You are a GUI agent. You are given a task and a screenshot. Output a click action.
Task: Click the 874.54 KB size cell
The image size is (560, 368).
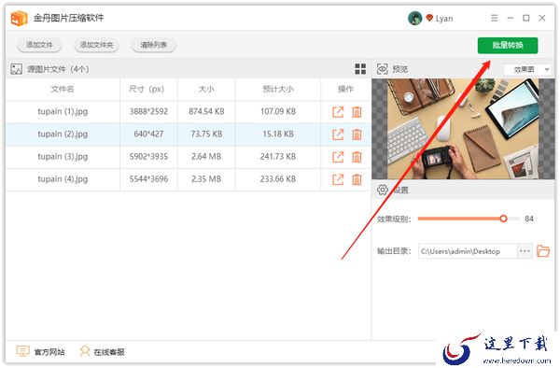[x=206, y=111]
